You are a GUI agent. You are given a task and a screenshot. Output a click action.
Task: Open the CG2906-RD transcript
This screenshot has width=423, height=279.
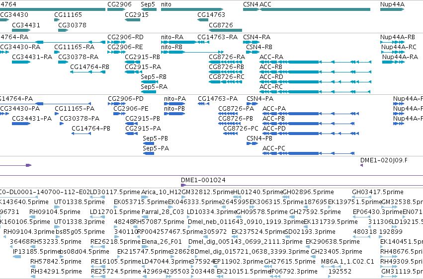point(125,37)
